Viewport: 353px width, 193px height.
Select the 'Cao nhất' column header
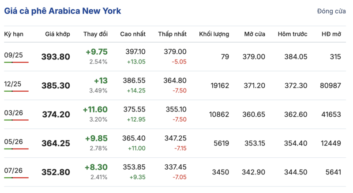133,34
